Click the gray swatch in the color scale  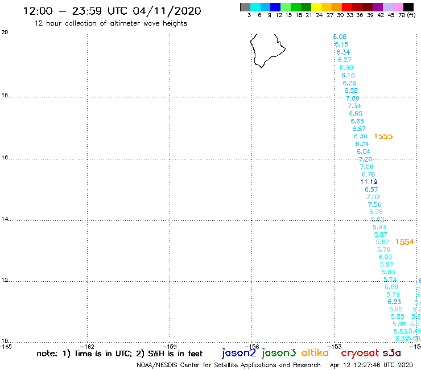click(x=245, y=7)
